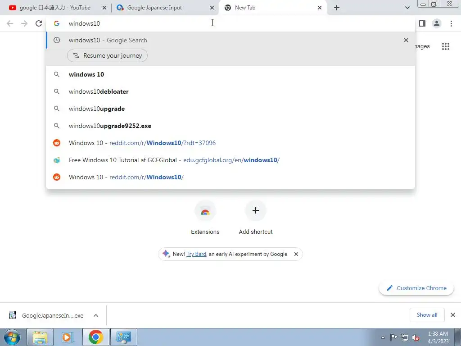The height and width of the screenshot is (346, 461).
Task: Click Customize Chrome button
Action: point(416,288)
